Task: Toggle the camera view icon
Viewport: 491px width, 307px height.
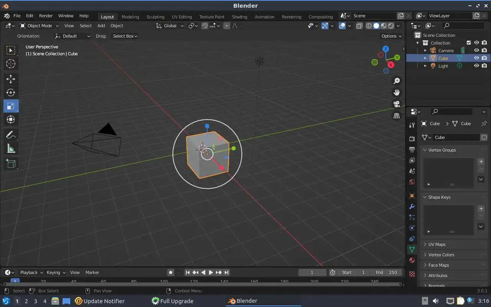Action: pyautogui.click(x=397, y=104)
